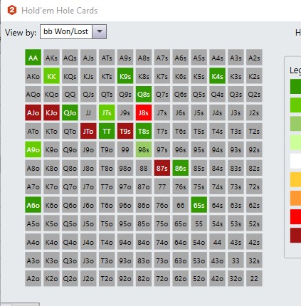301x306 pixels.
Task: Click the 92s cell
Action: (254, 149)
